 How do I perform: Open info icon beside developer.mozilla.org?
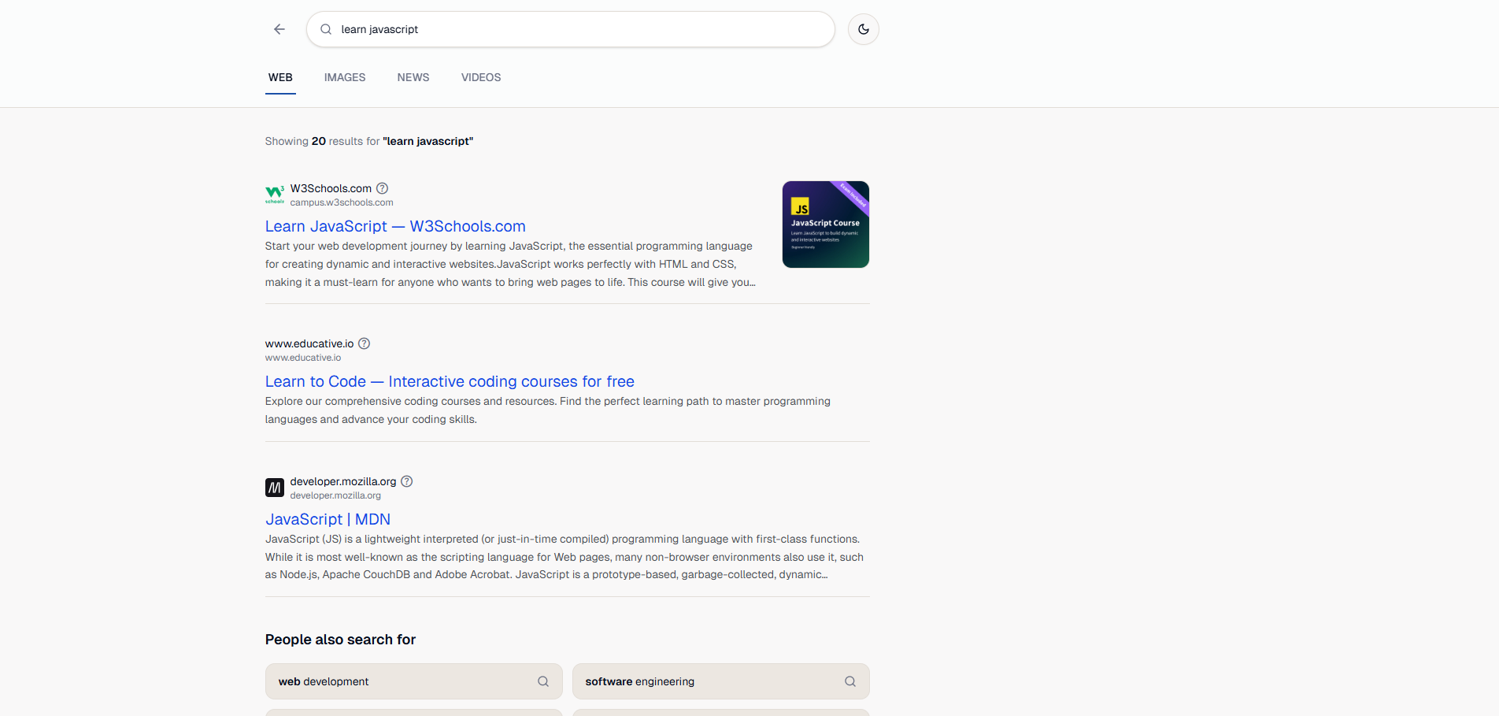(407, 481)
